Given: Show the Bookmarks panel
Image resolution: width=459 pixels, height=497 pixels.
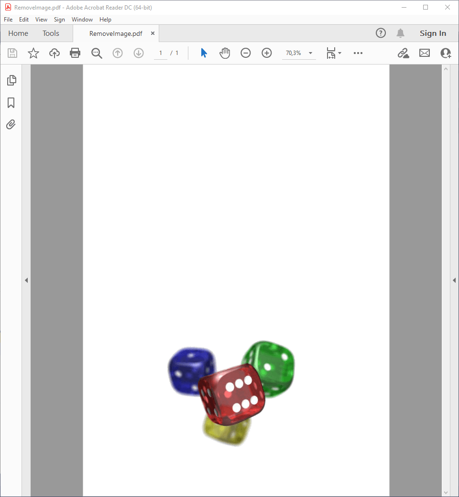Looking at the screenshot, I should [x=11, y=103].
